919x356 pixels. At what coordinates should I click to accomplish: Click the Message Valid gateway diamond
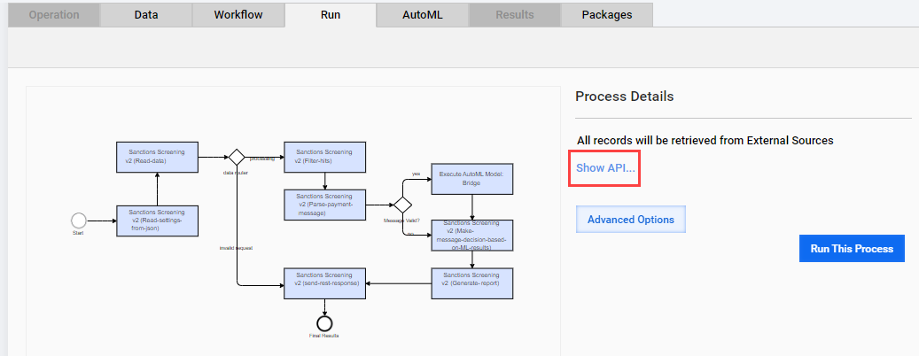pos(402,205)
